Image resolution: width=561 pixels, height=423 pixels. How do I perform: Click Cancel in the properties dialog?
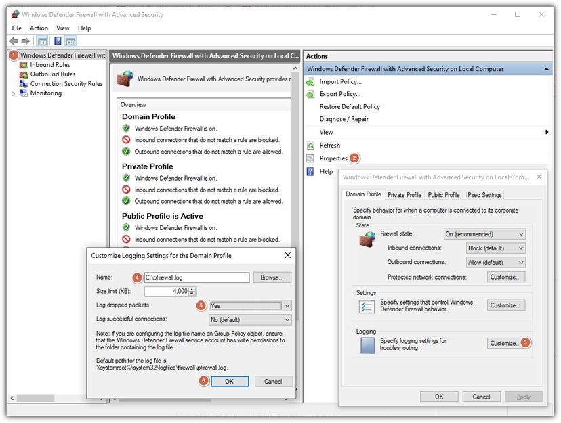click(x=481, y=397)
